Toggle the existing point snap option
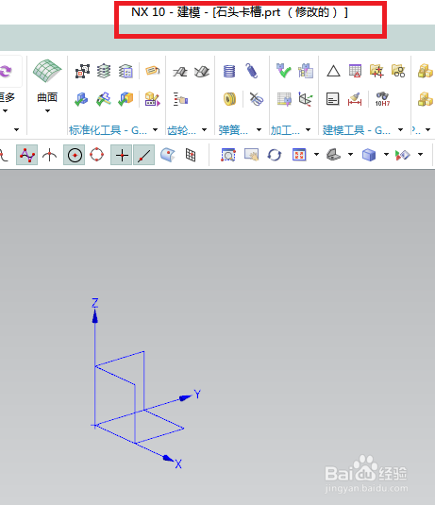This screenshot has width=435, height=505. [x=122, y=155]
